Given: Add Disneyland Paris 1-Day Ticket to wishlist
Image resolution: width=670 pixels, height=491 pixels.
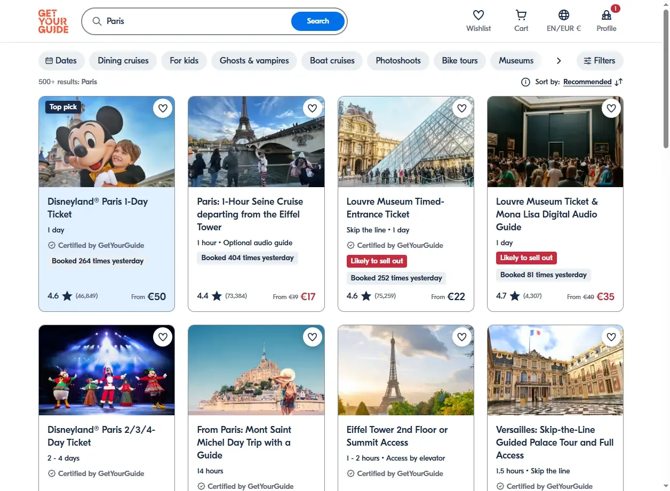Looking at the screenshot, I should point(163,108).
